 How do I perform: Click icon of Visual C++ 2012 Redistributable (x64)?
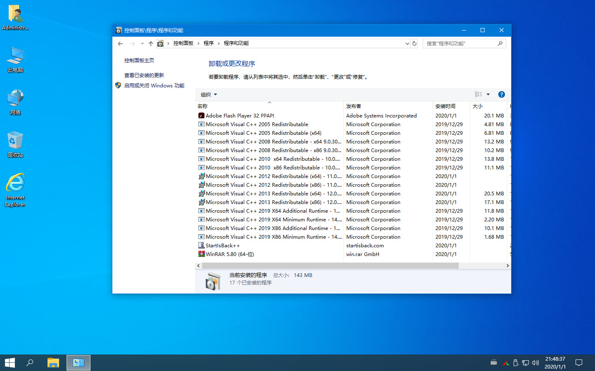201,176
